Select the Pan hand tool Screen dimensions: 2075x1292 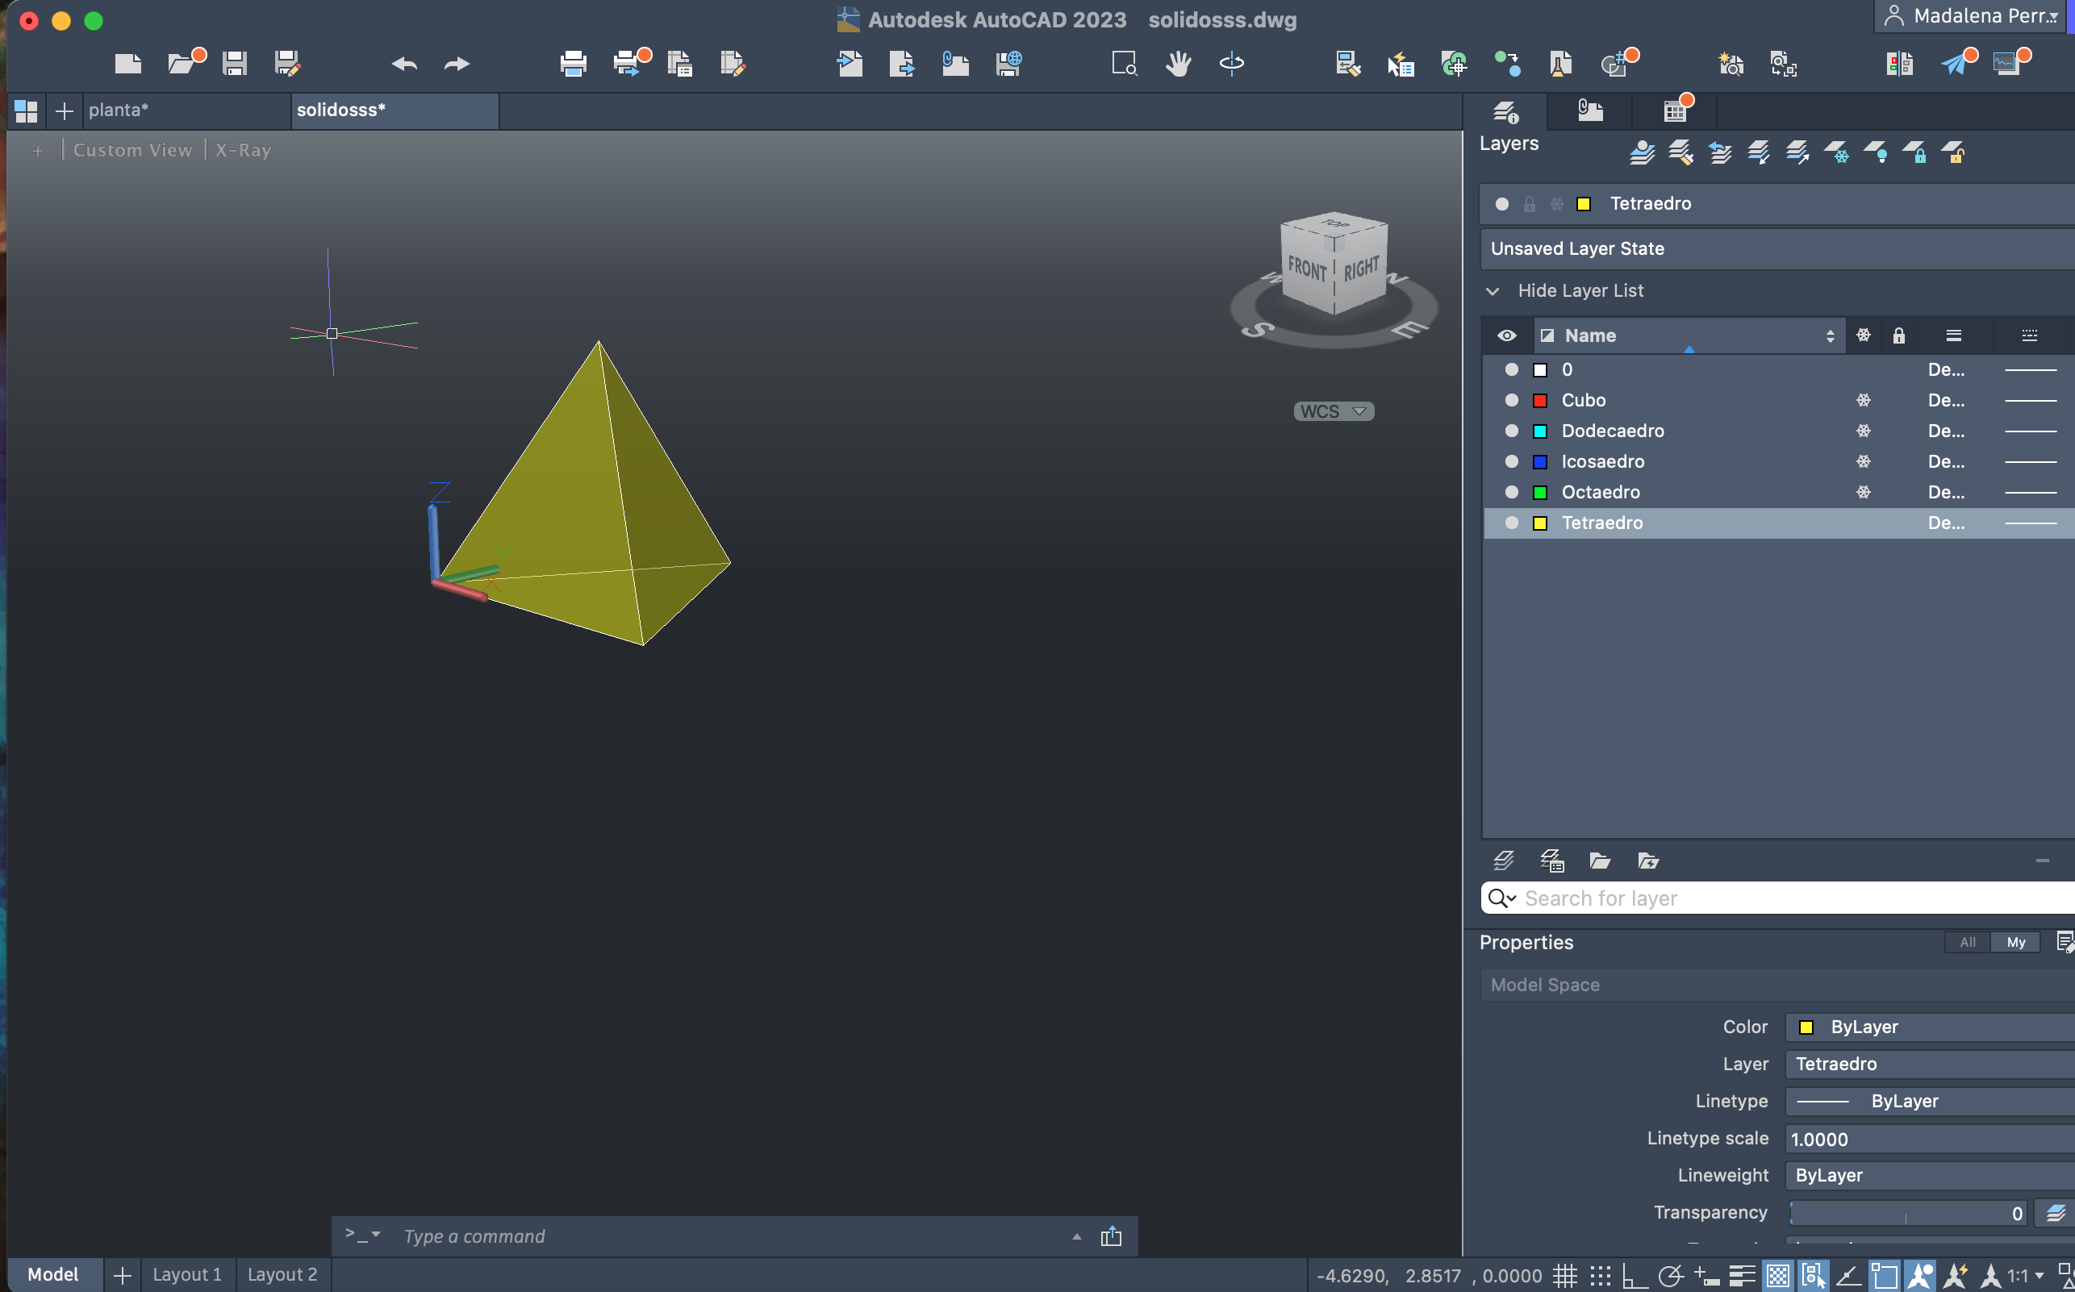1178,63
